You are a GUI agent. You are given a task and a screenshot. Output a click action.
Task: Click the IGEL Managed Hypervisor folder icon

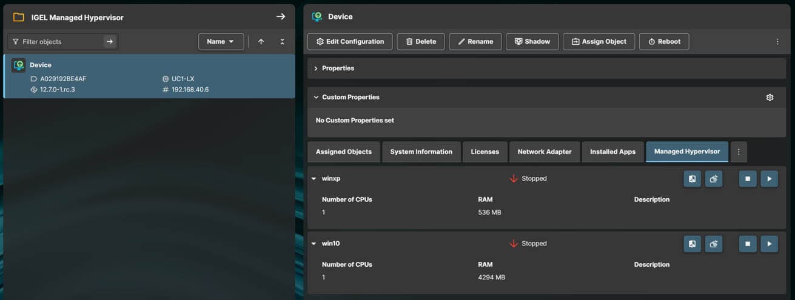coord(19,17)
